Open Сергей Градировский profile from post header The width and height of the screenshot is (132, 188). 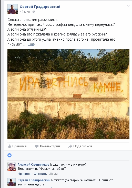click(x=40, y=7)
